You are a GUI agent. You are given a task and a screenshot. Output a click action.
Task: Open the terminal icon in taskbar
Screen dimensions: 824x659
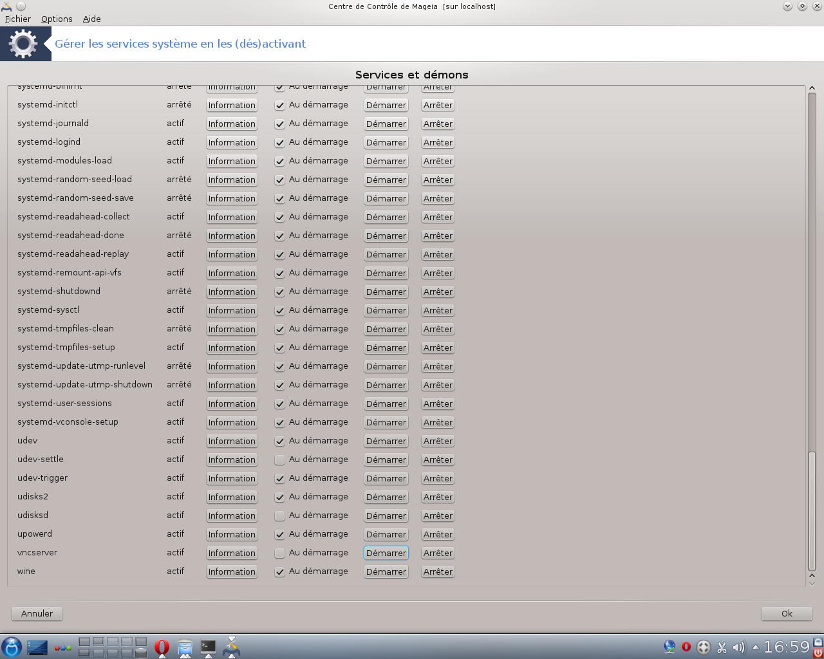208,648
